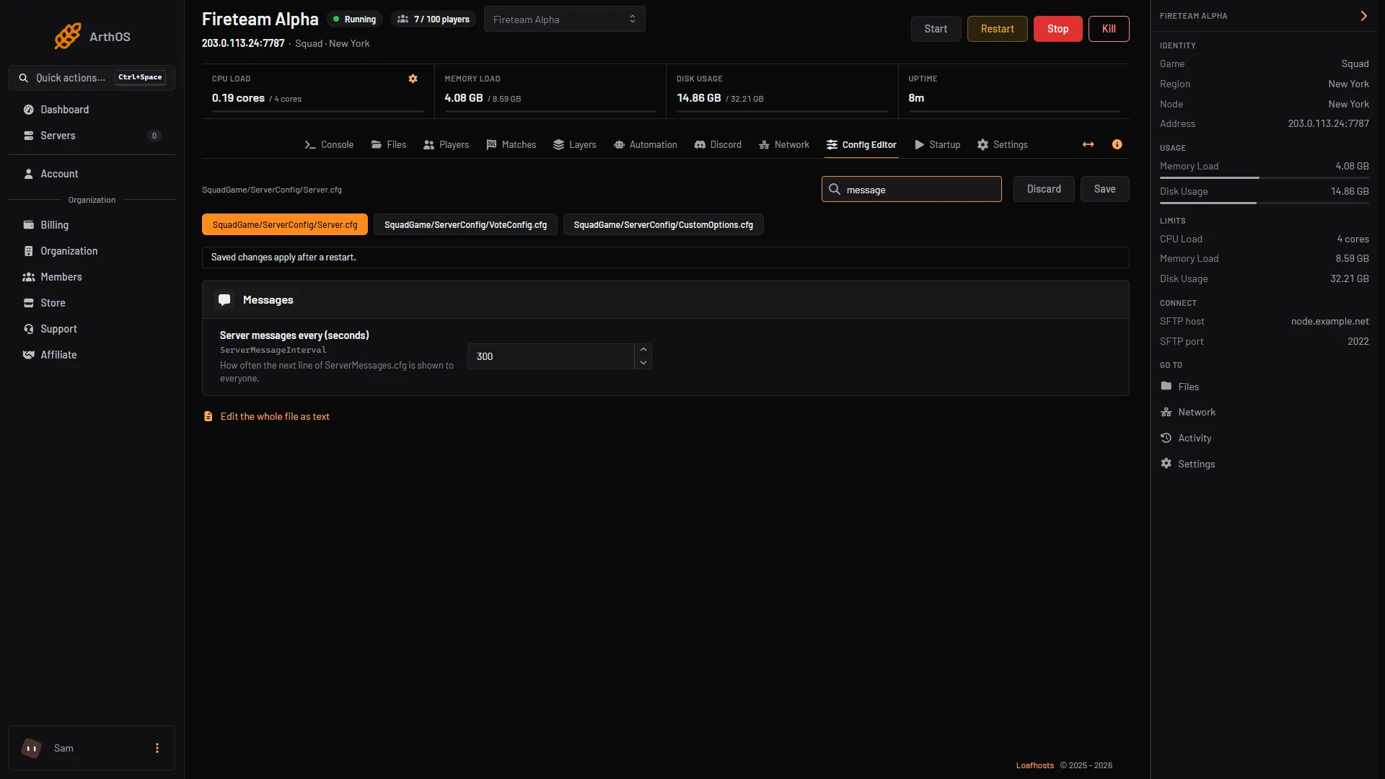Screen dimensions: 1385x779
Task: Open Affiliate in sidebar
Action: (x=92, y=355)
